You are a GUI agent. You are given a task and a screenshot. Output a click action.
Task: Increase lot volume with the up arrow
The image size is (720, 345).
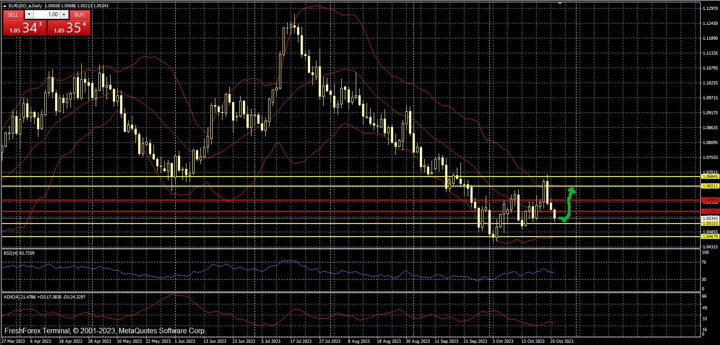point(64,14)
